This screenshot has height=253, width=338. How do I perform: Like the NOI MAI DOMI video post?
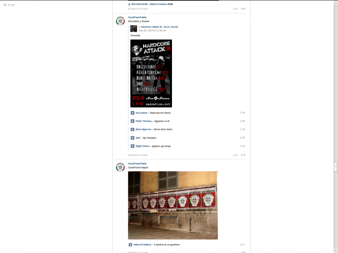[x=243, y=9]
